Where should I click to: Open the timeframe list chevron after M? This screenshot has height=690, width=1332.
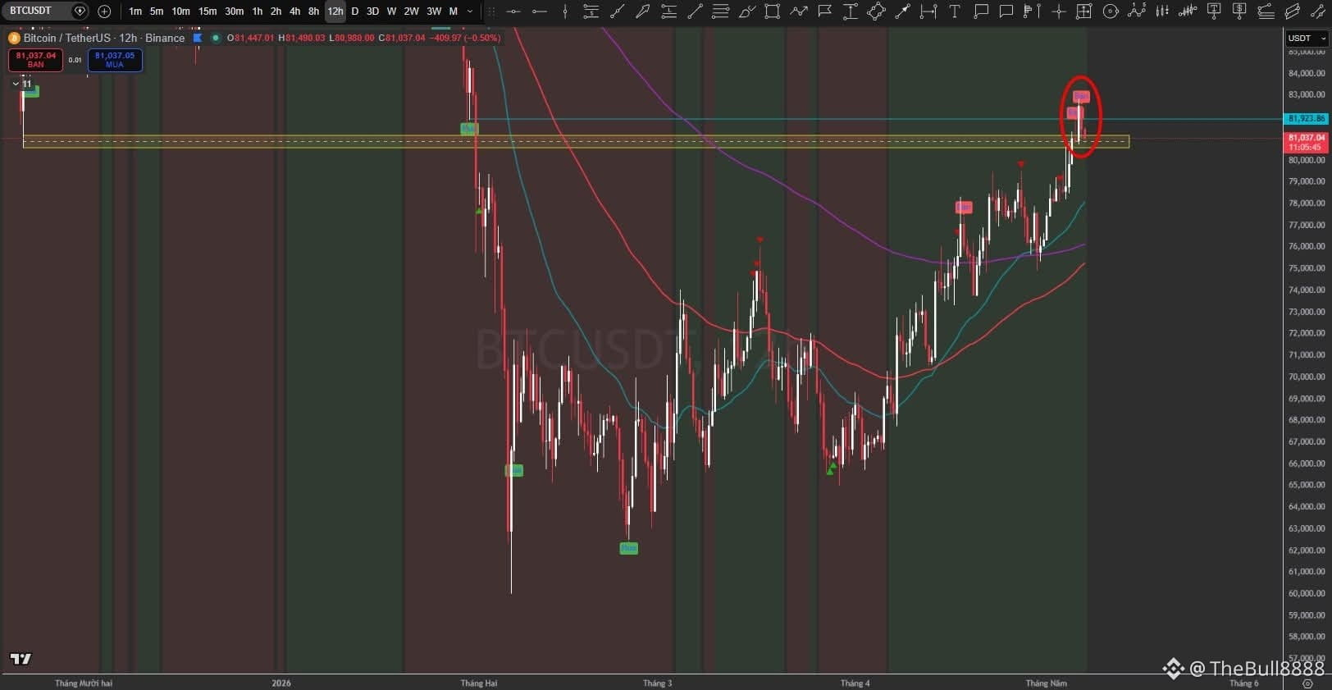point(470,11)
